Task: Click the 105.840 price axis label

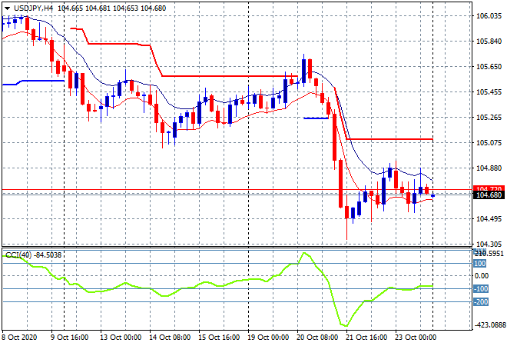Action: [x=489, y=41]
